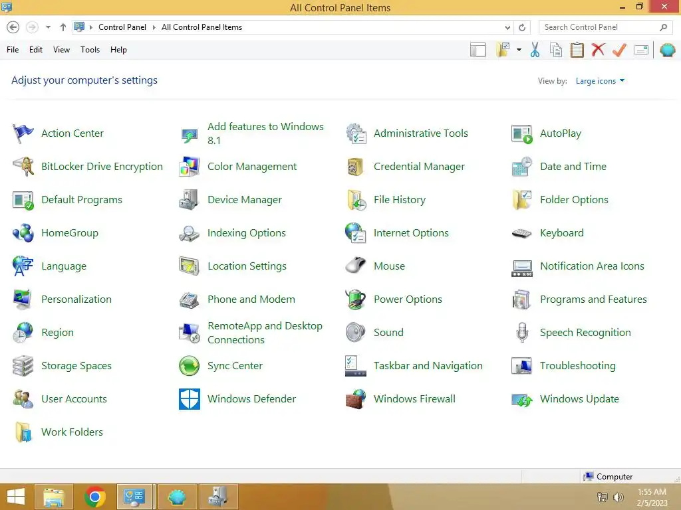Open the Speech Recognition microphone icon
The height and width of the screenshot is (510, 681).
click(x=522, y=333)
